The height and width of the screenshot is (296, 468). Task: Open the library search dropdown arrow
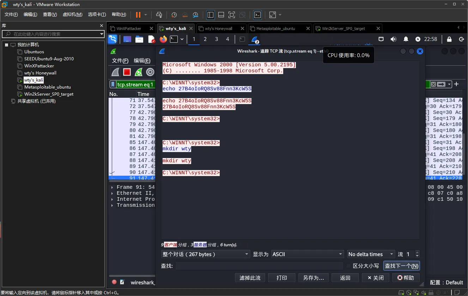(102, 34)
